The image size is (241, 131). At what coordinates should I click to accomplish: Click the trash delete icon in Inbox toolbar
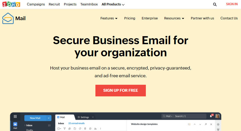click(x=85, y=128)
